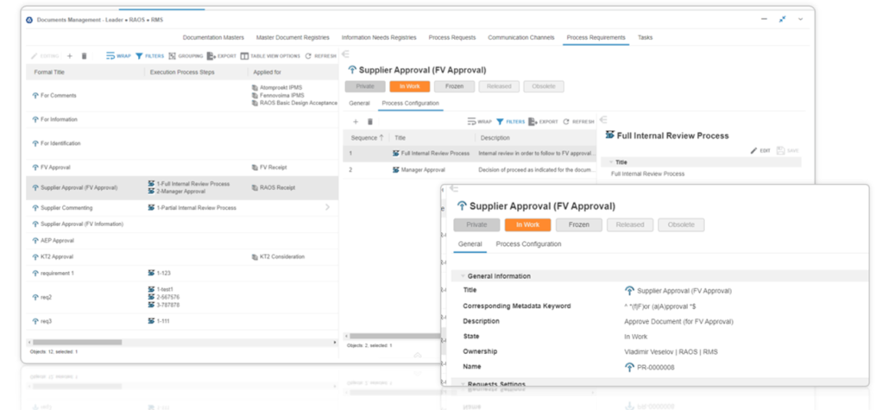Select the Private state in the front panel

[476, 225]
